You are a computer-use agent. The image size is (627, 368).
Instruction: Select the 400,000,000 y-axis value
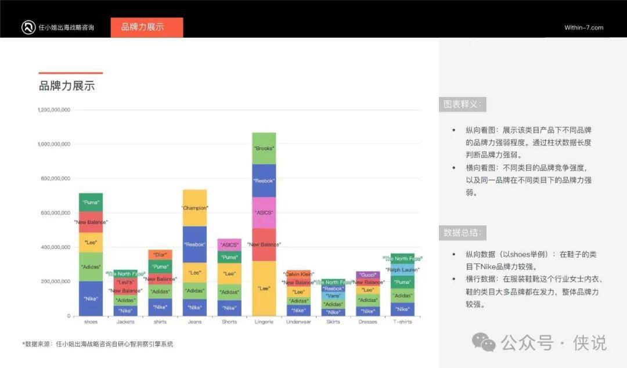(56, 247)
